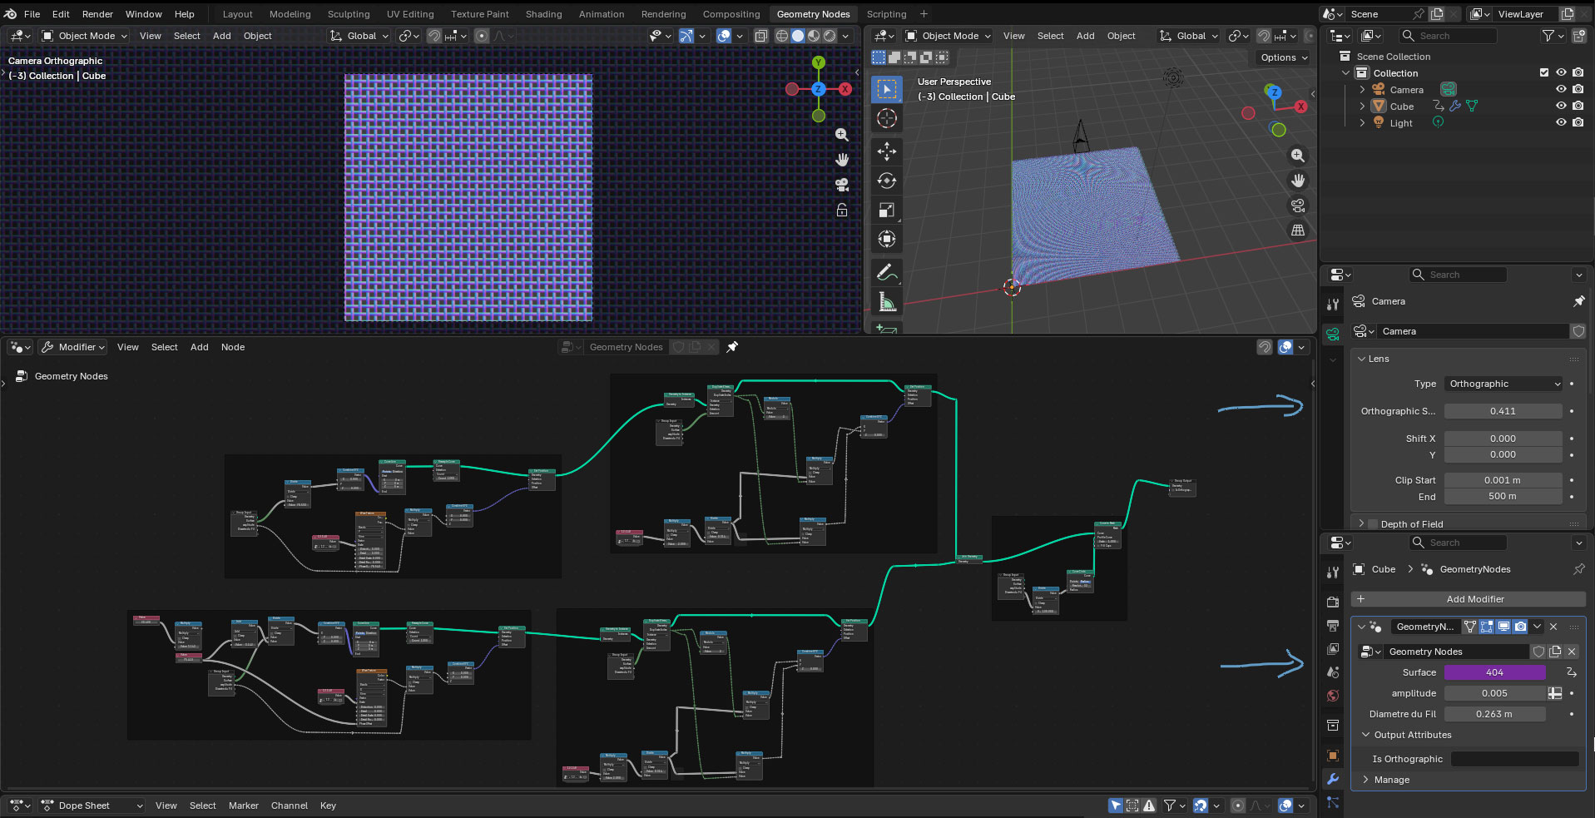Click the Options button in viewport header
The height and width of the screenshot is (818, 1595).
[x=1284, y=57]
